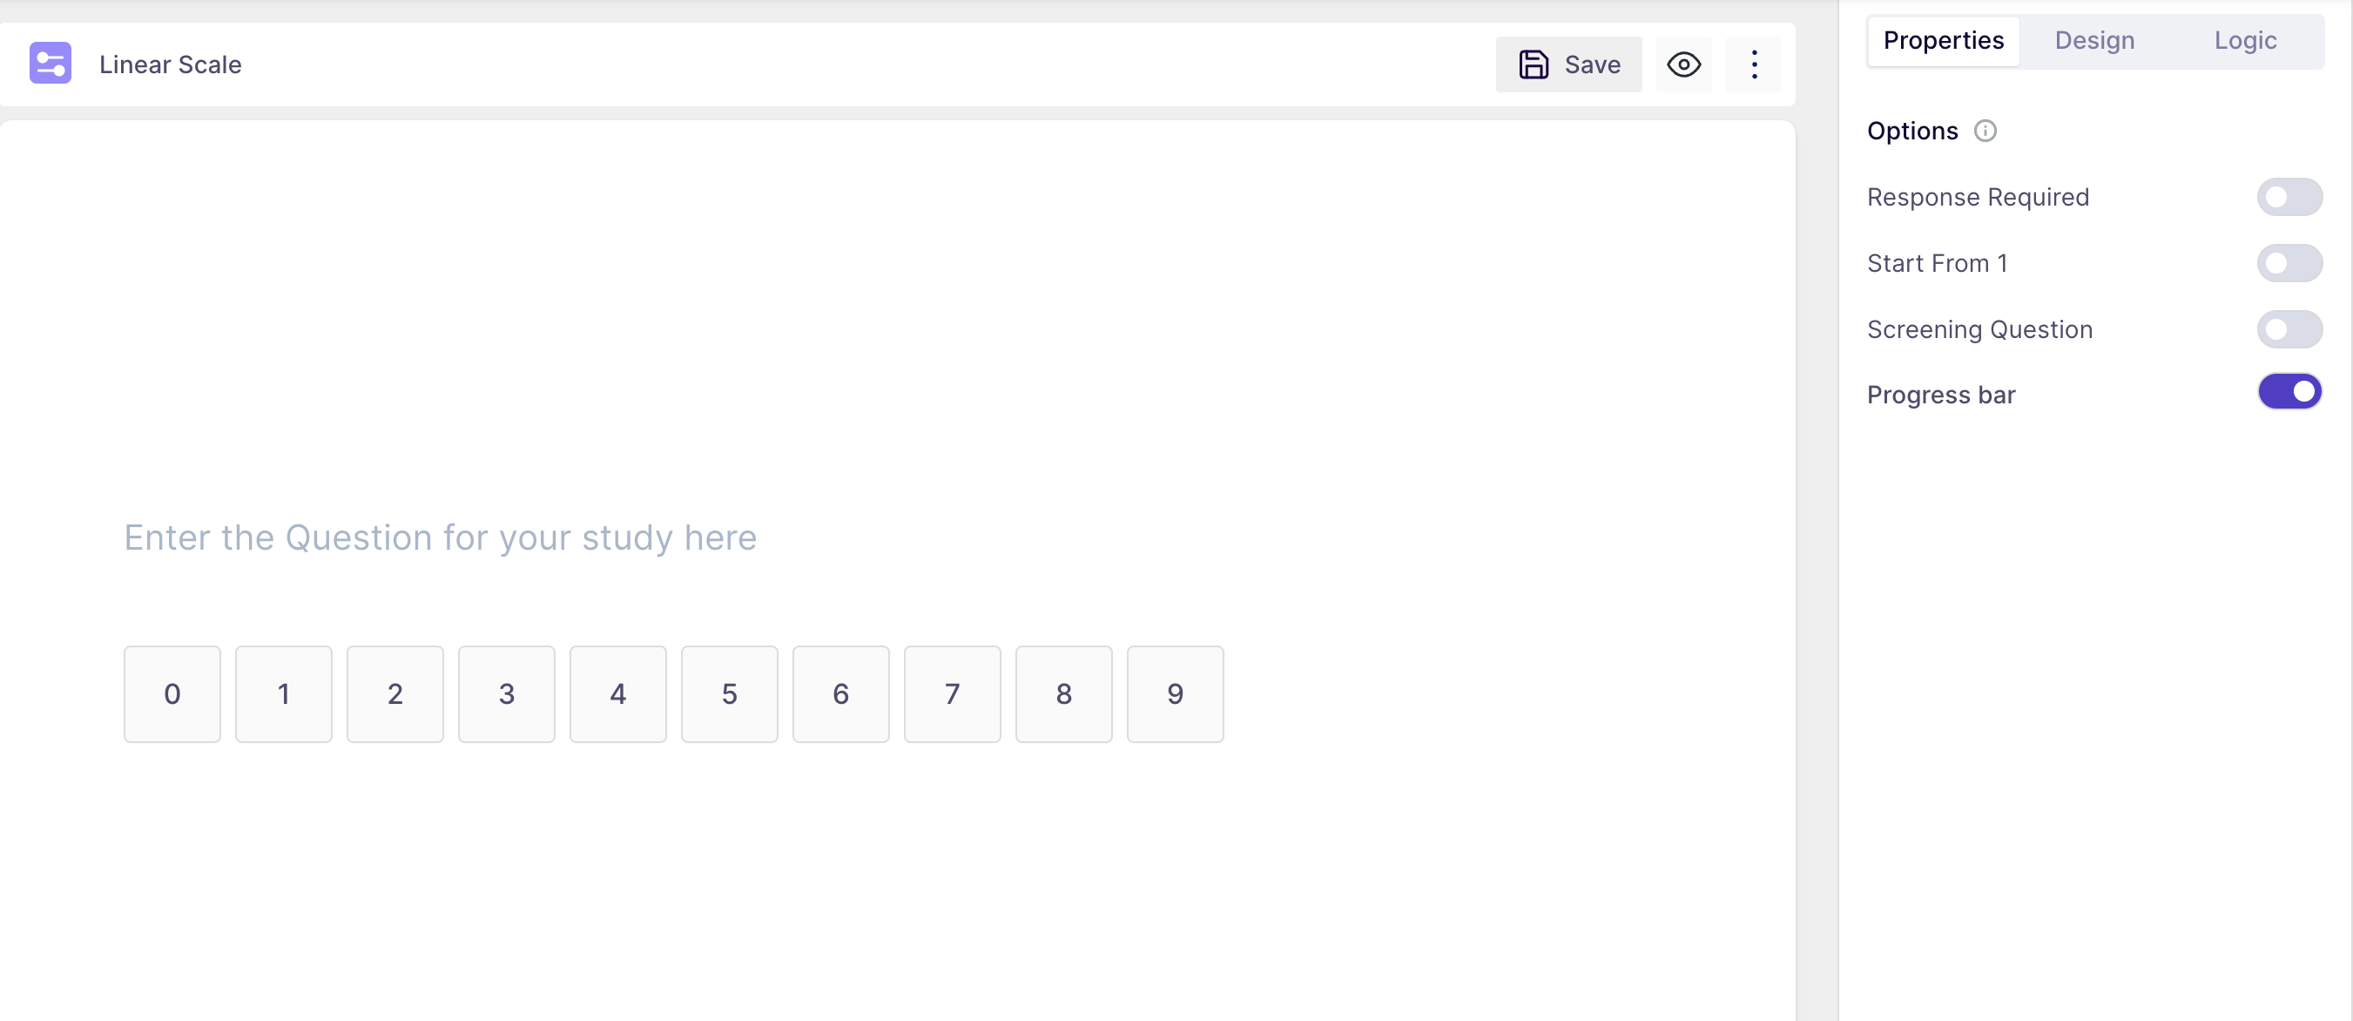Save the Linear Scale question

click(1568, 64)
